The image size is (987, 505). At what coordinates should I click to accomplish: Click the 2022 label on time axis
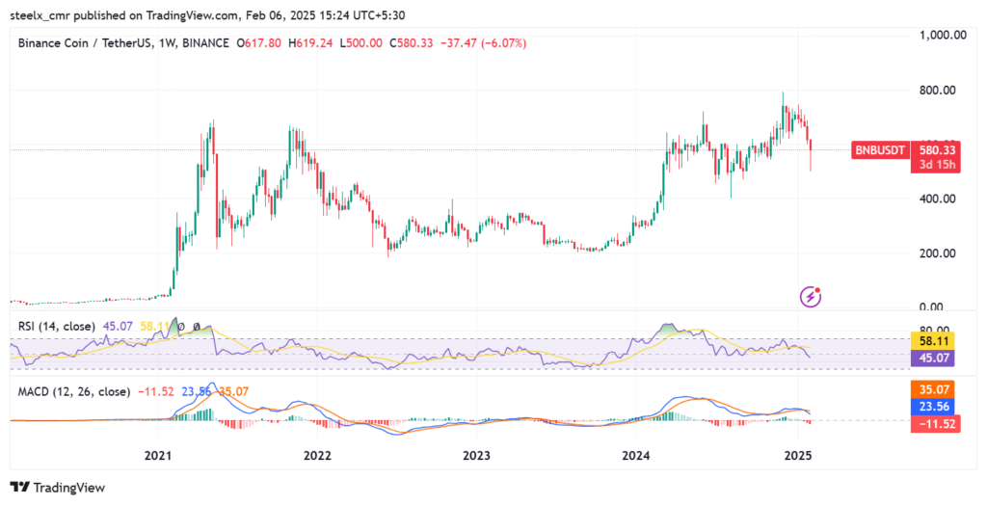317,455
